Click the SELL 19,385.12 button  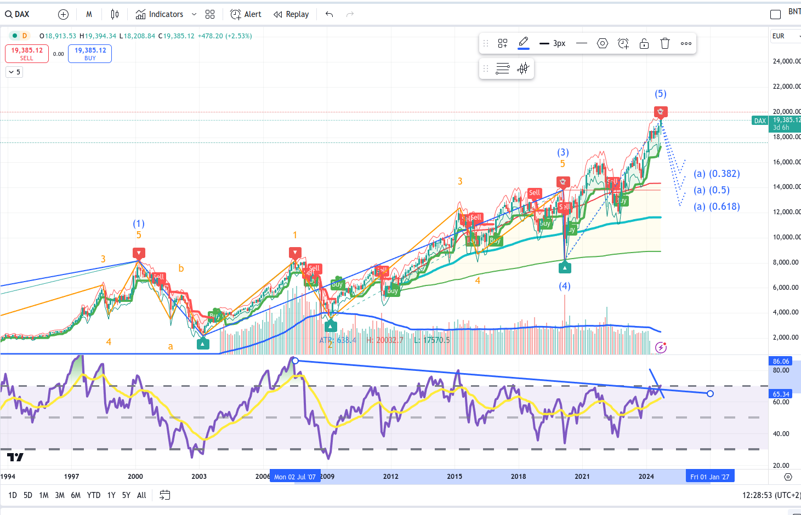pyautogui.click(x=26, y=53)
